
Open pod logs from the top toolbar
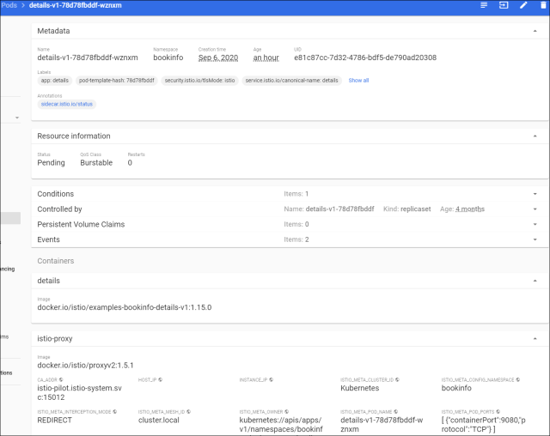click(x=484, y=6)
